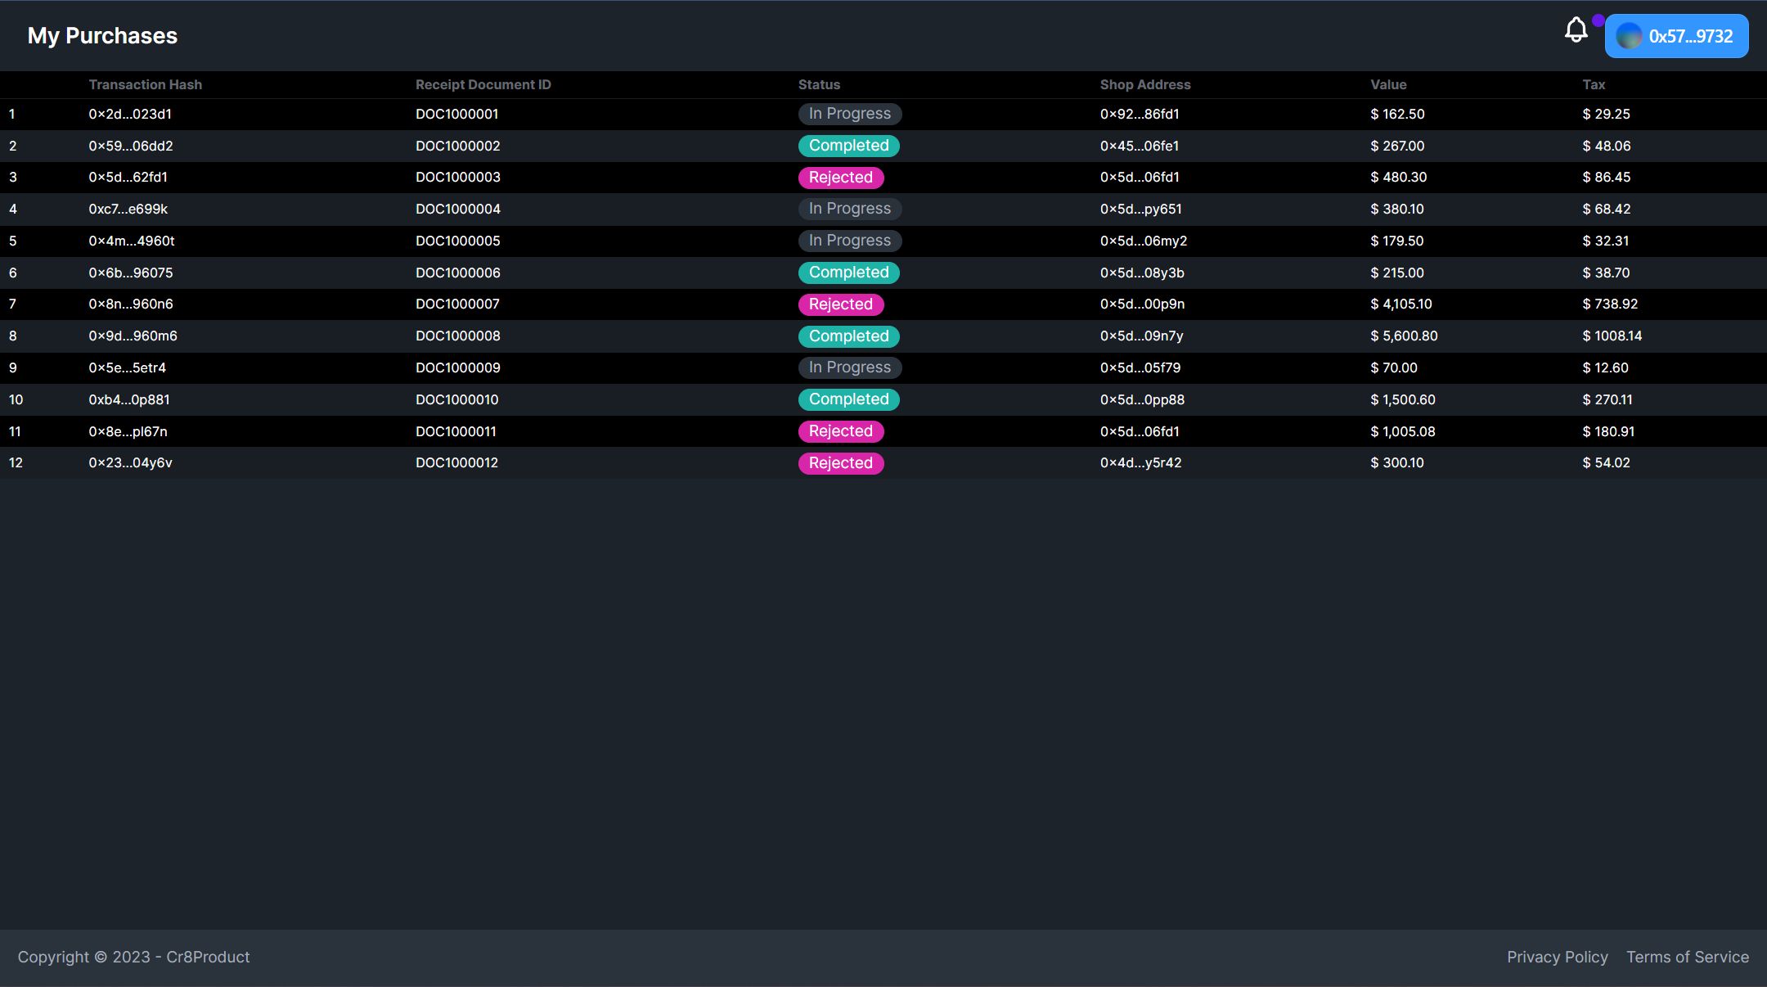Click receipt DOC1000005
Viewport: 1767px width, 987px height.
point(457,241)
